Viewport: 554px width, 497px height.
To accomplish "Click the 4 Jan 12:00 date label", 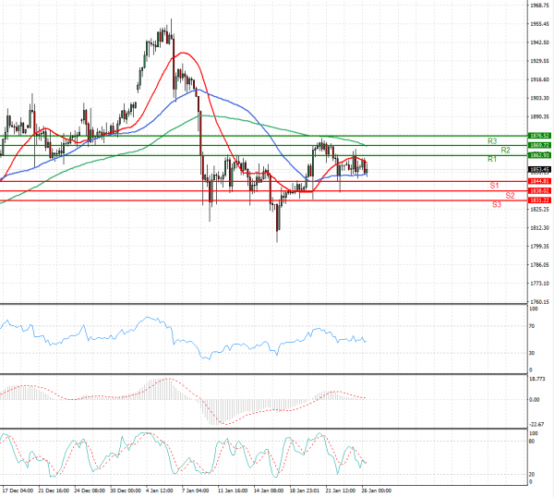I will pos(160,491).
